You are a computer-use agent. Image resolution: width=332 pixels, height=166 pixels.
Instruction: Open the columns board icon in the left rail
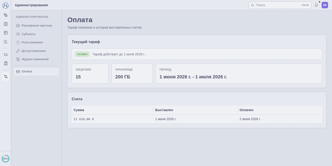[x=6, y=24]
